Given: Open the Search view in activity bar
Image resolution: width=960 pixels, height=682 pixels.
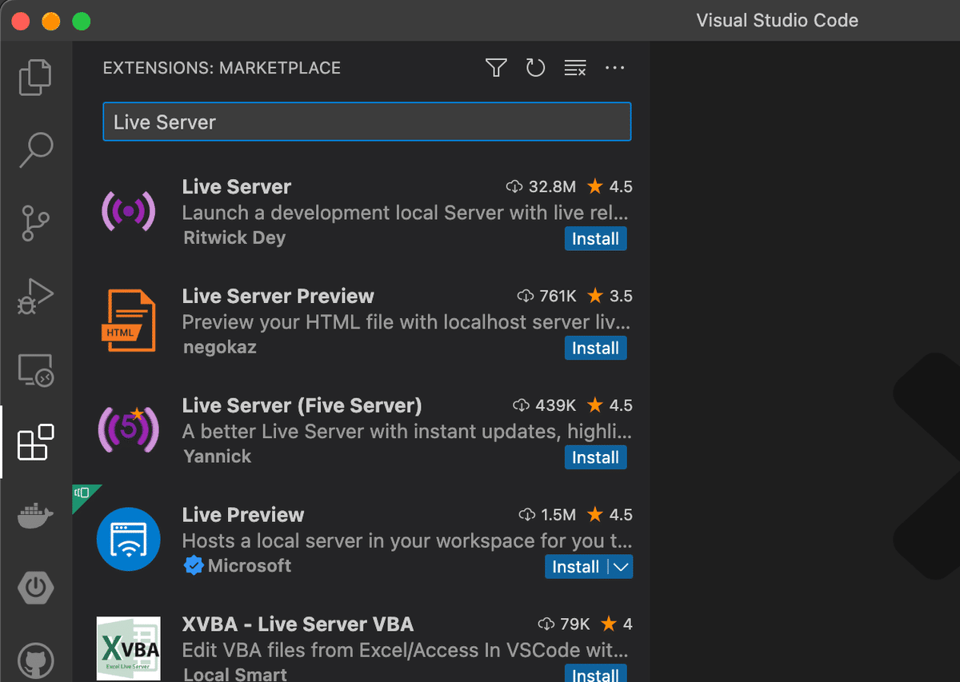Looking at the screenshot, I should click(35, 150).
